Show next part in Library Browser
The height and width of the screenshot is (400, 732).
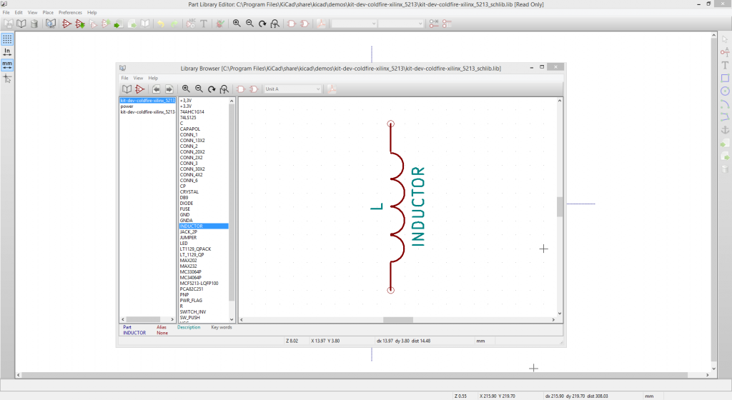point(169,89)
